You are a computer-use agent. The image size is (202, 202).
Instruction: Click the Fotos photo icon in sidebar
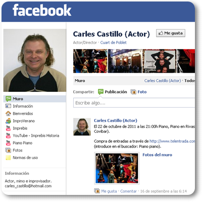pos(8,150)
